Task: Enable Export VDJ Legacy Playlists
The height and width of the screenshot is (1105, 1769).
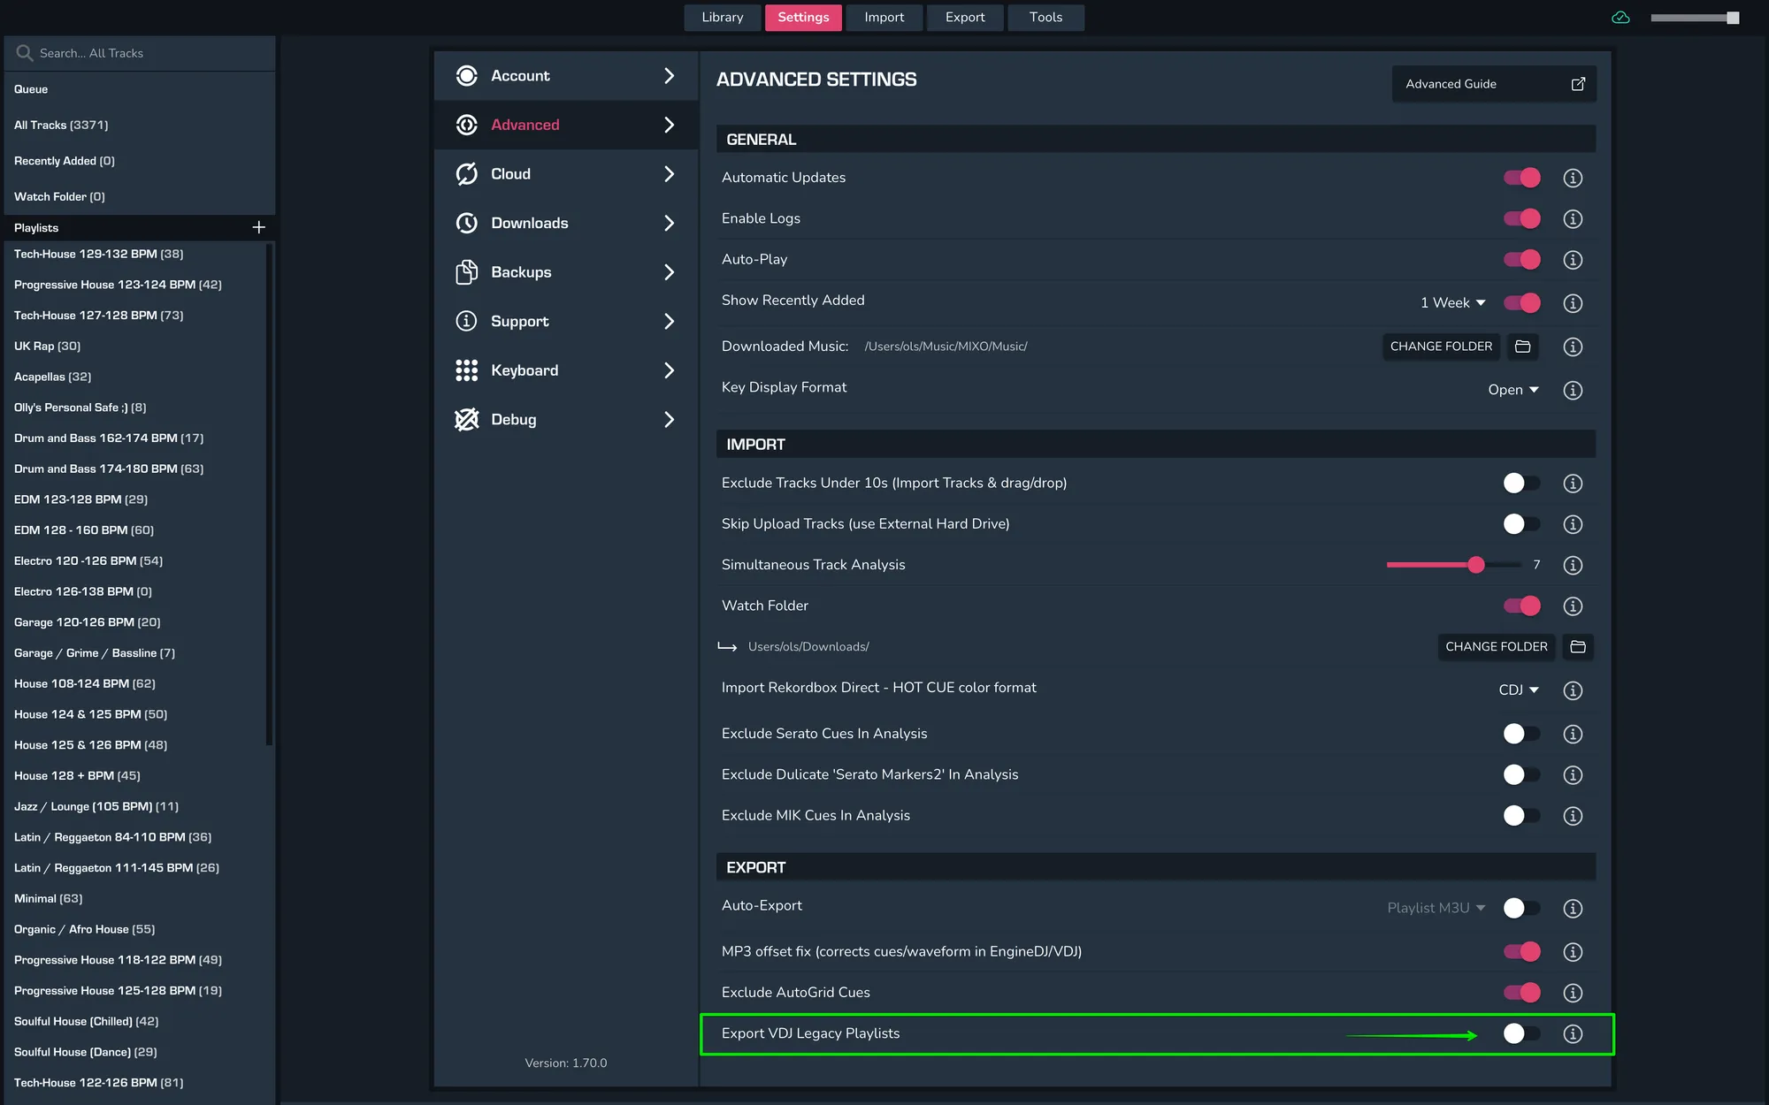Action: tap(1520, 1033)
